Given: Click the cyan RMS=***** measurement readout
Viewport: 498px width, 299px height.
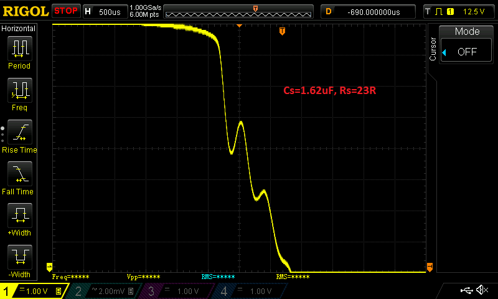Looking at the screenshot, I should coord(218,277).
